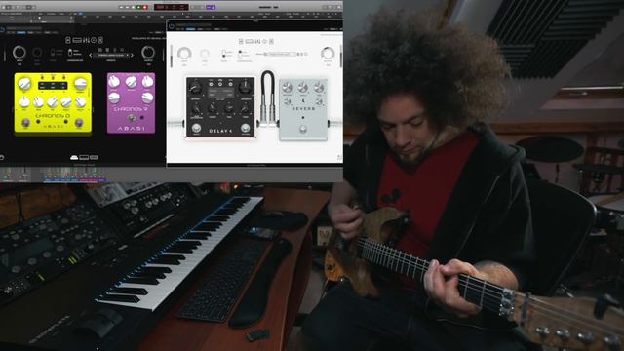The width and height of the screenshot is (624, 351).
Task: Select the rightmost view icon at dark plugin bottom
Action: (94, 158)
